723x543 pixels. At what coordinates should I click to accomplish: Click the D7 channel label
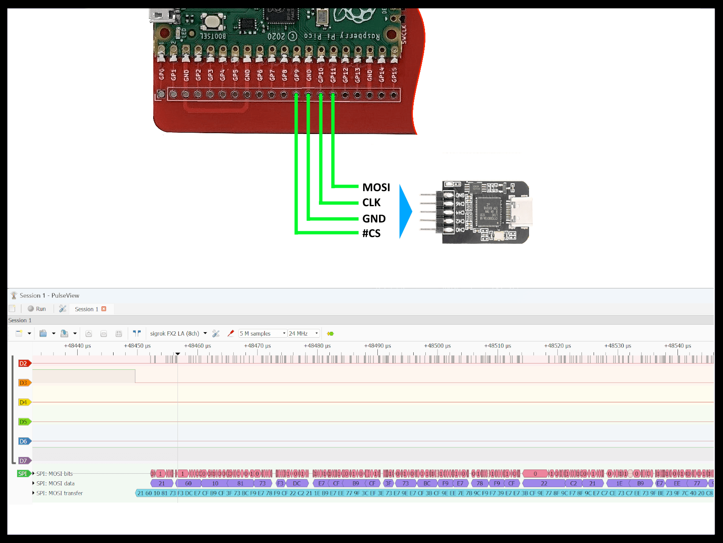tap(24, 461)
